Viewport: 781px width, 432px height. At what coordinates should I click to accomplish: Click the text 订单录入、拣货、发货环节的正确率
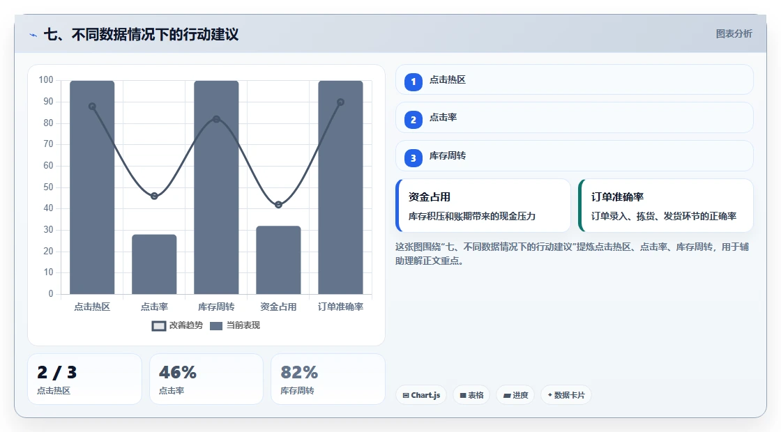coord(664,217)
